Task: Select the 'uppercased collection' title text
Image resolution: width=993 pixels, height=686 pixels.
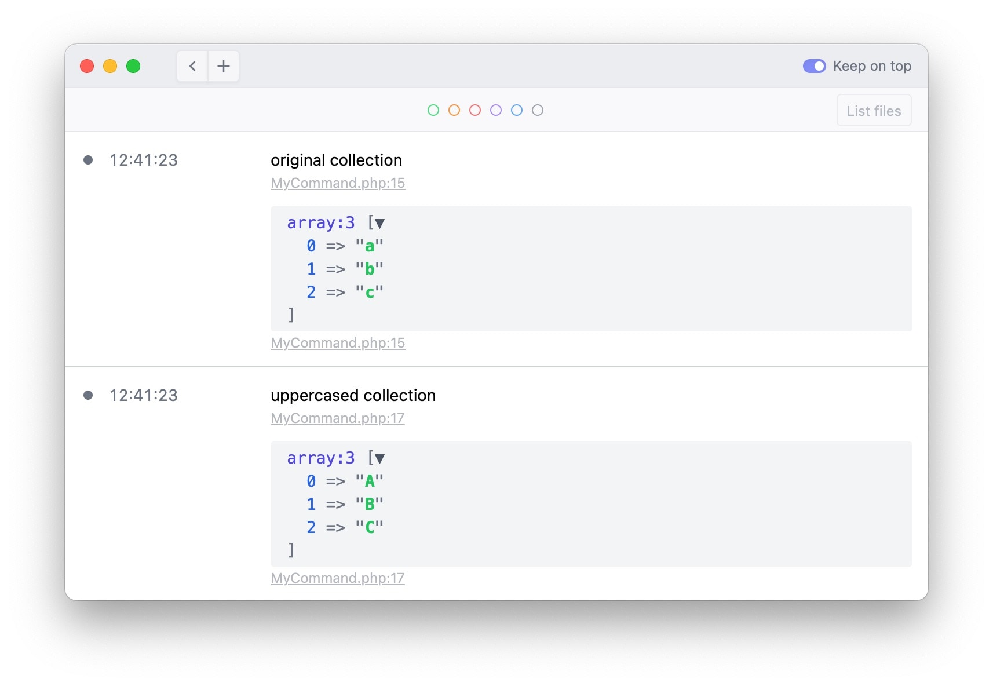Action: coord(353,396)
